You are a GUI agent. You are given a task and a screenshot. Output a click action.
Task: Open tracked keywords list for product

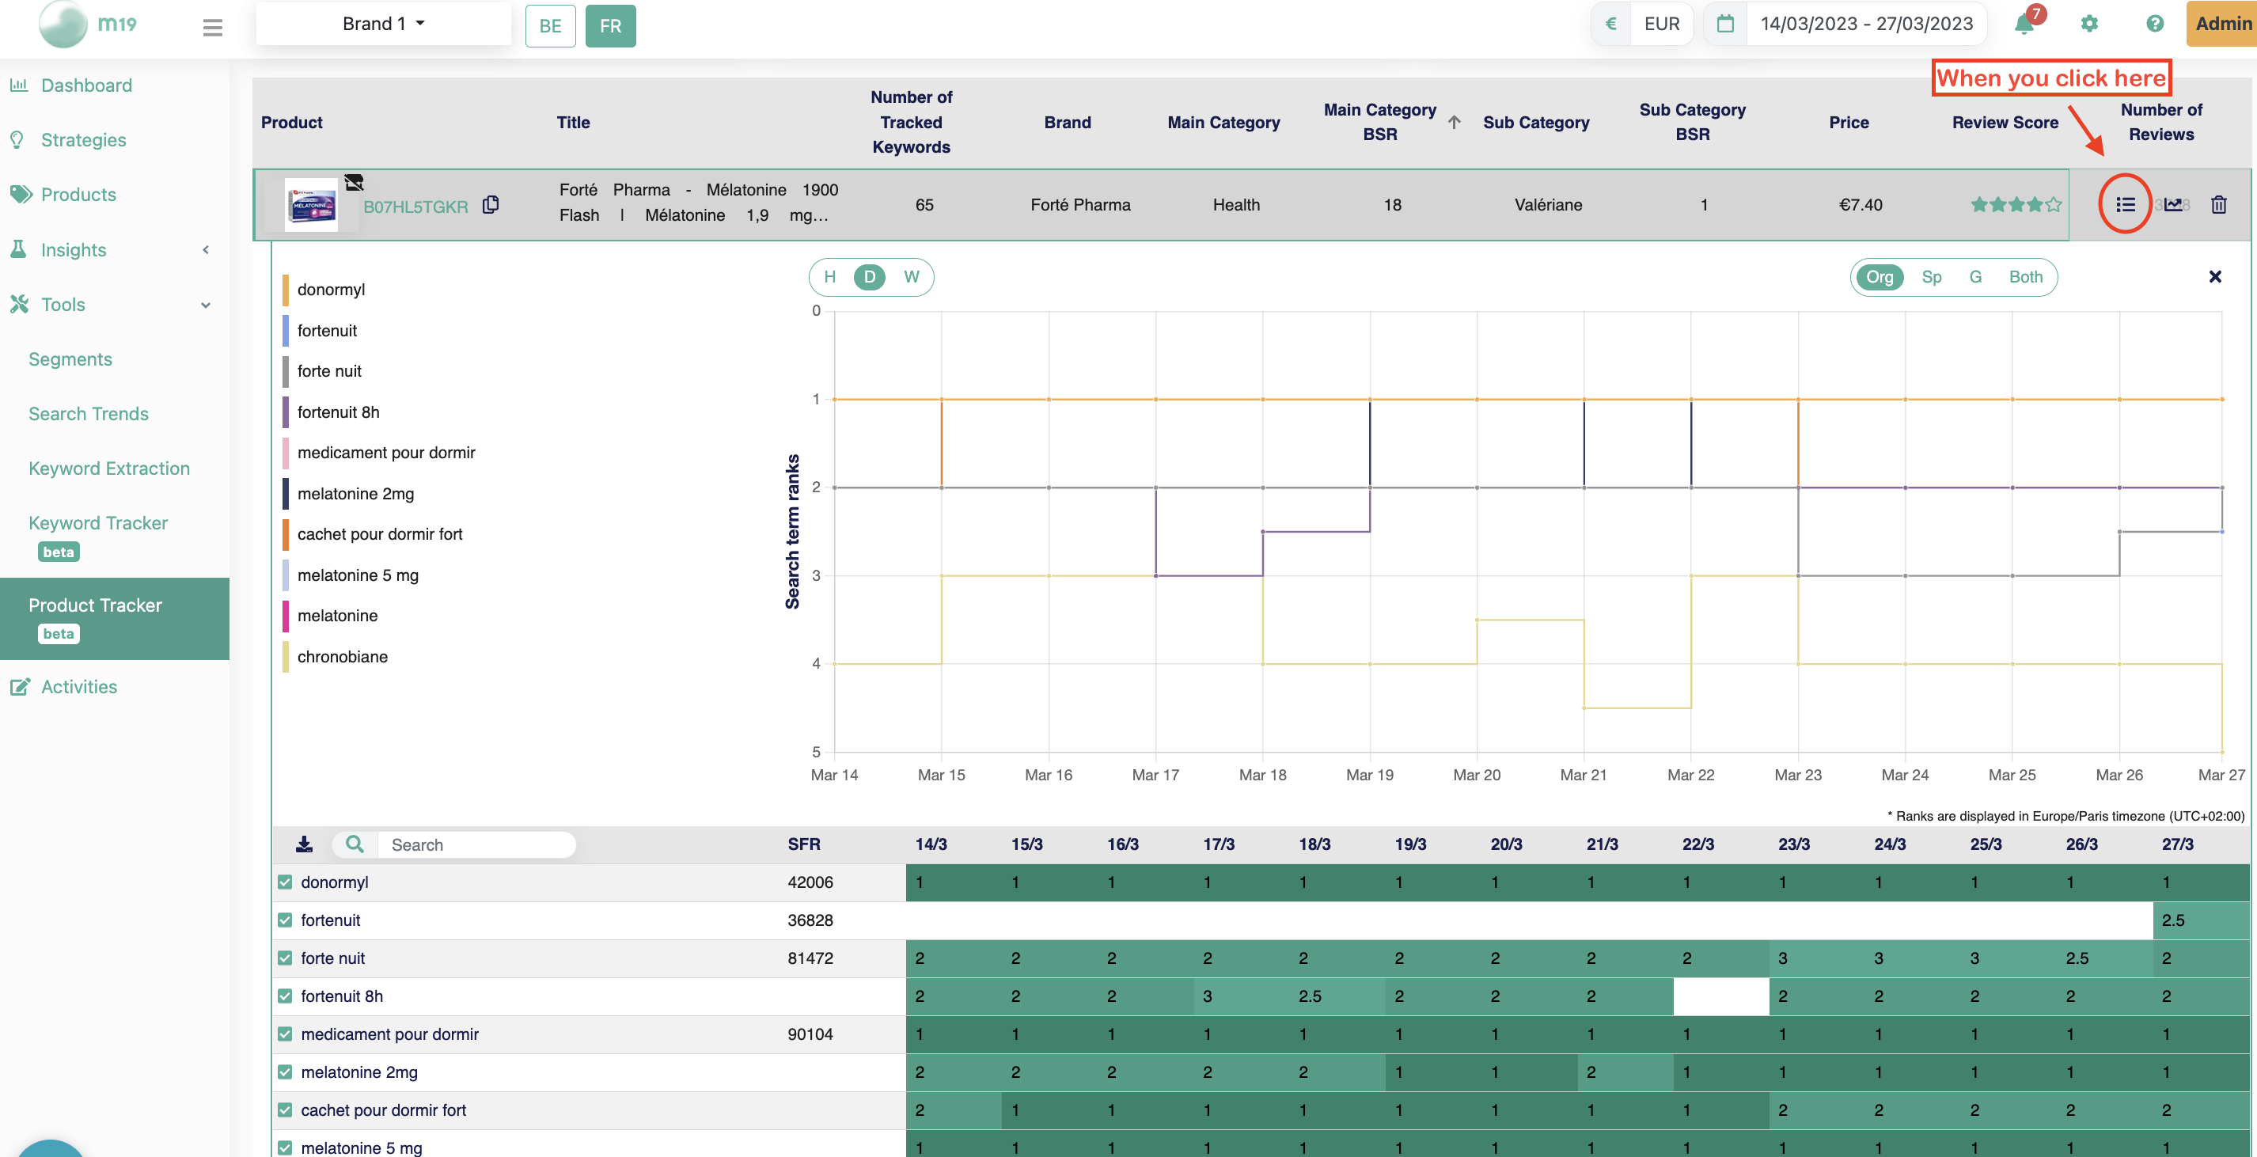[2126, 204]
